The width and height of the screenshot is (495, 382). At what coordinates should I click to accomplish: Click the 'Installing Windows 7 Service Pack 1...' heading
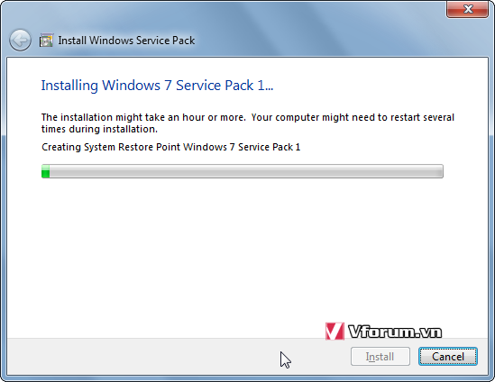click(157, 86)
